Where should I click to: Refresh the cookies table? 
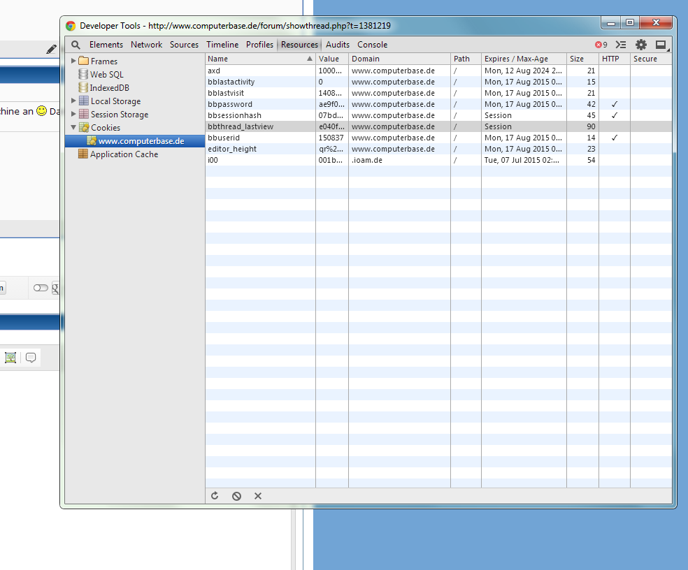pyautogui.click(x=215, y=496)
